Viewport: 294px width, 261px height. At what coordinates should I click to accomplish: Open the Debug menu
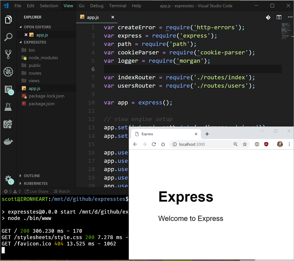(97, 6)
